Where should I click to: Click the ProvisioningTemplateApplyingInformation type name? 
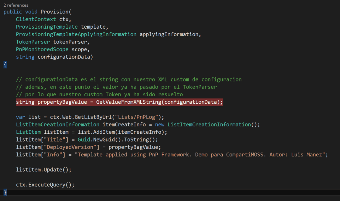point(76,34)
